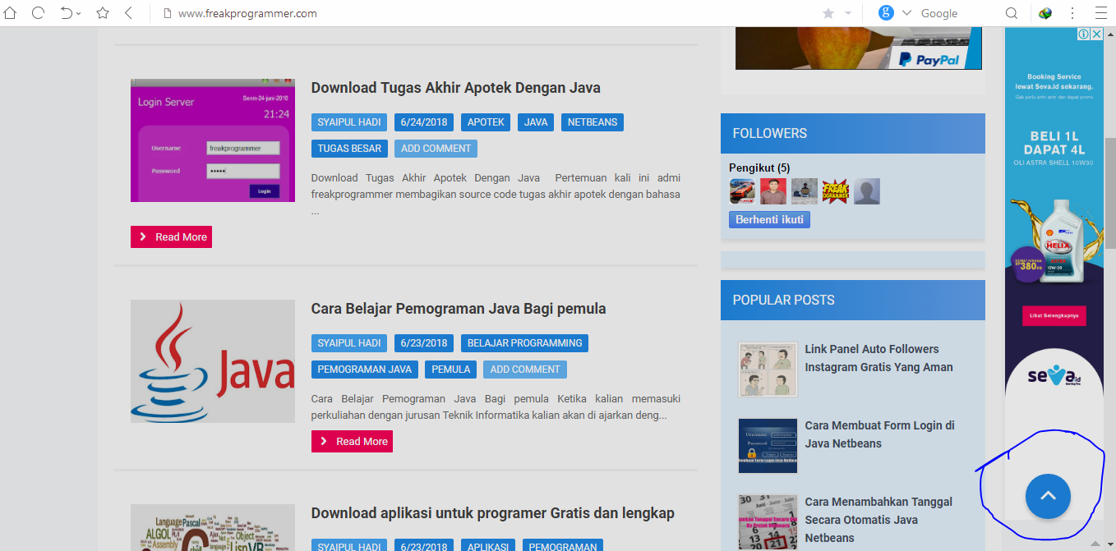Screen dimensions: 1116x551
Task: Click the Berhenti ikuti button
Action: coord(769,219)
